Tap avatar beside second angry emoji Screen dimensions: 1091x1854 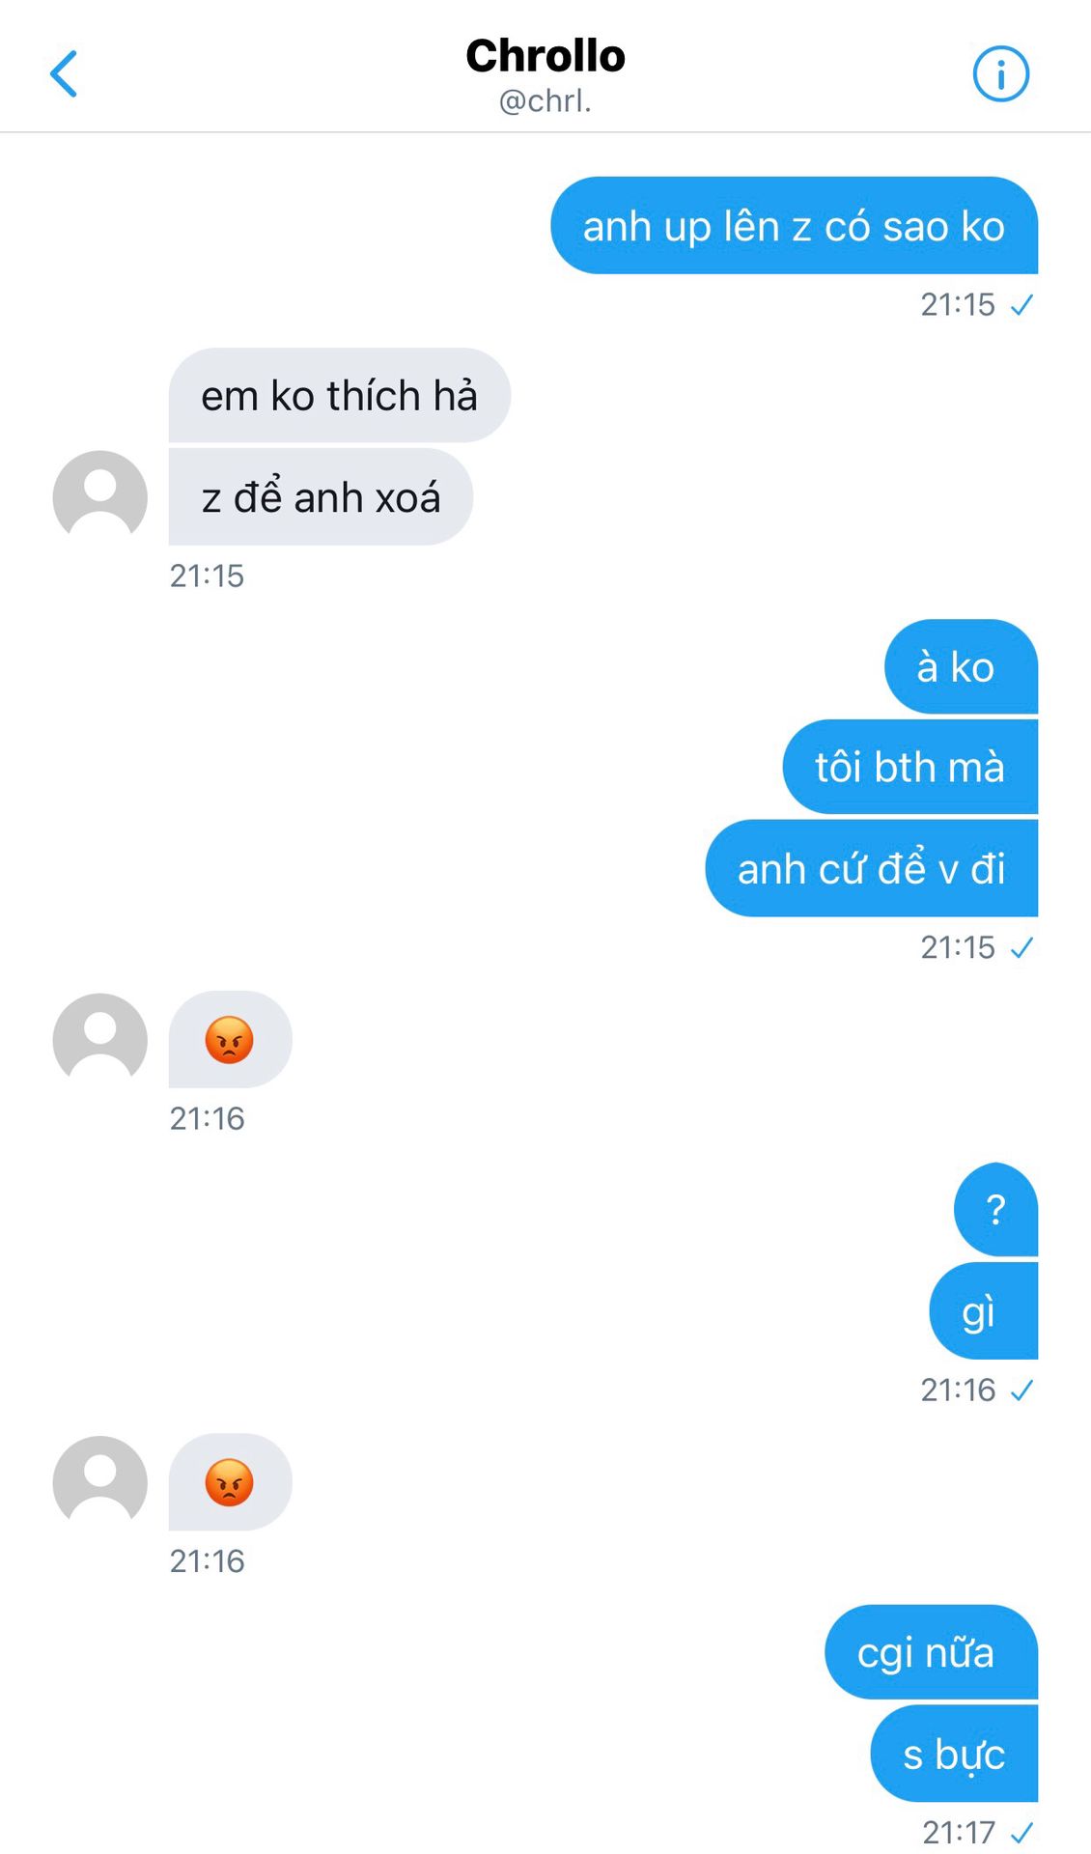pyautogui.click(x=99, y=1481)
